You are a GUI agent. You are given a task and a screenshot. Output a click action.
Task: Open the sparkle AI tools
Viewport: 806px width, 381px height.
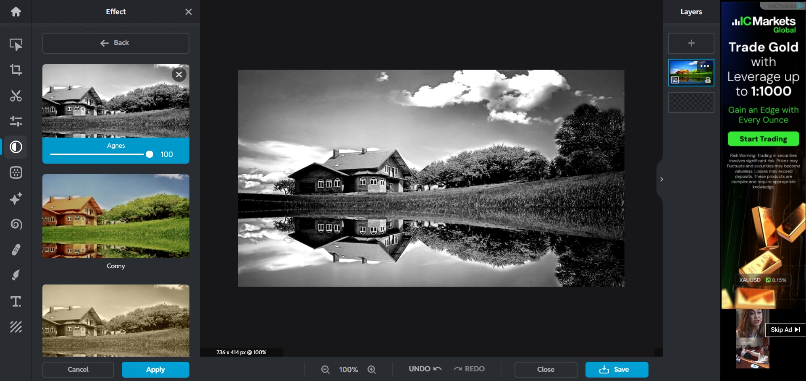[x=16, y=198]
